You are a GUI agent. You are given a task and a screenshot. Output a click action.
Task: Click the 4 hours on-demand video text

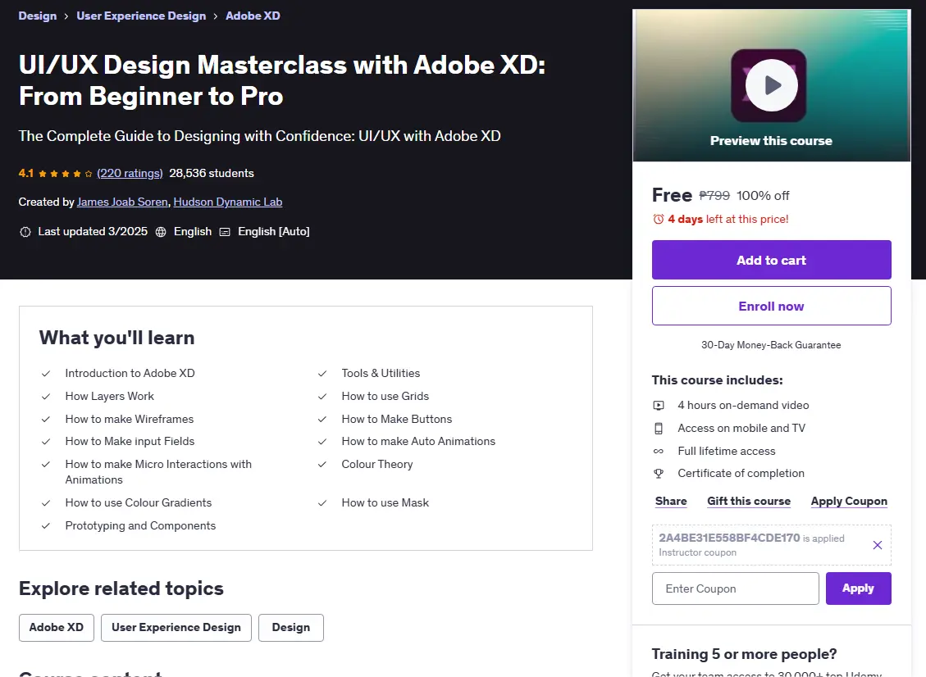pos(744,406)
